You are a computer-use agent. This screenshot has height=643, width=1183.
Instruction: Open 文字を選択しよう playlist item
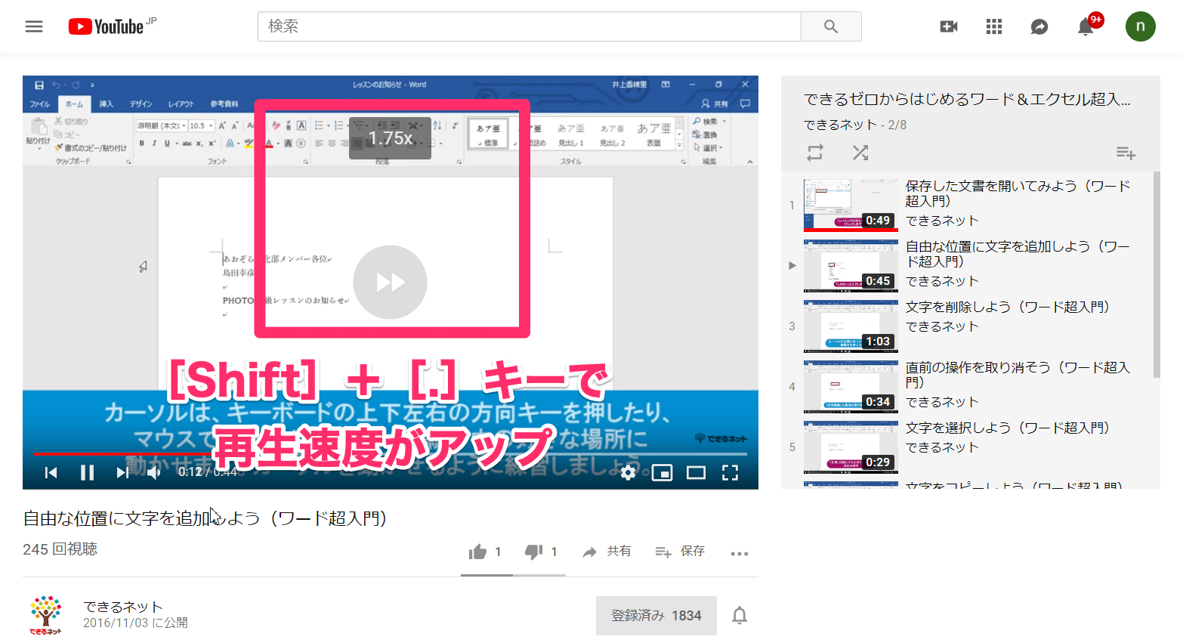967,447
